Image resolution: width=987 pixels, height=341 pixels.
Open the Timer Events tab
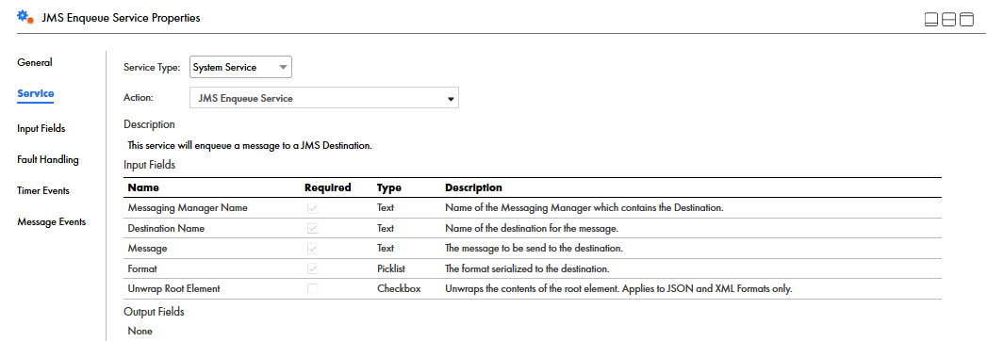click(43, 190)
